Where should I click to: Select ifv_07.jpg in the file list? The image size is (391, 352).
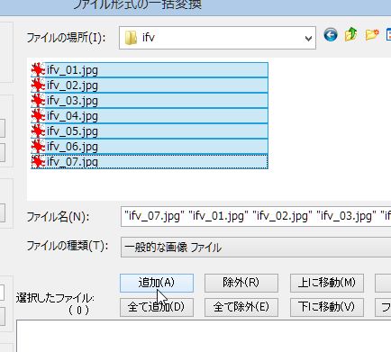(x=150, y=161)
